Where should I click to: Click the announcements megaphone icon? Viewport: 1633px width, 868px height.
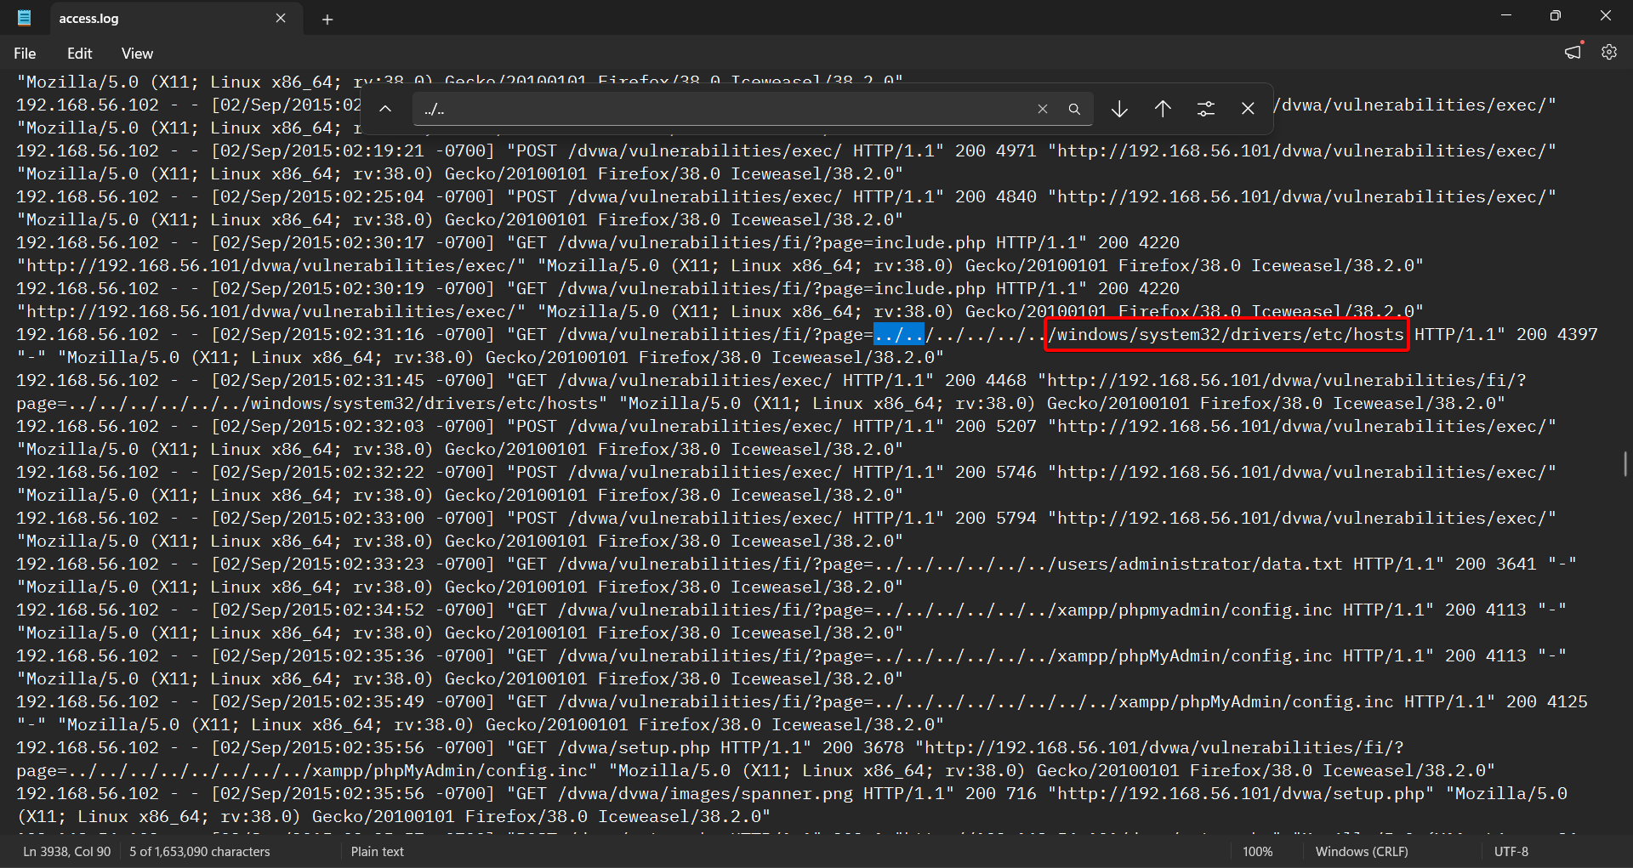1573,52
